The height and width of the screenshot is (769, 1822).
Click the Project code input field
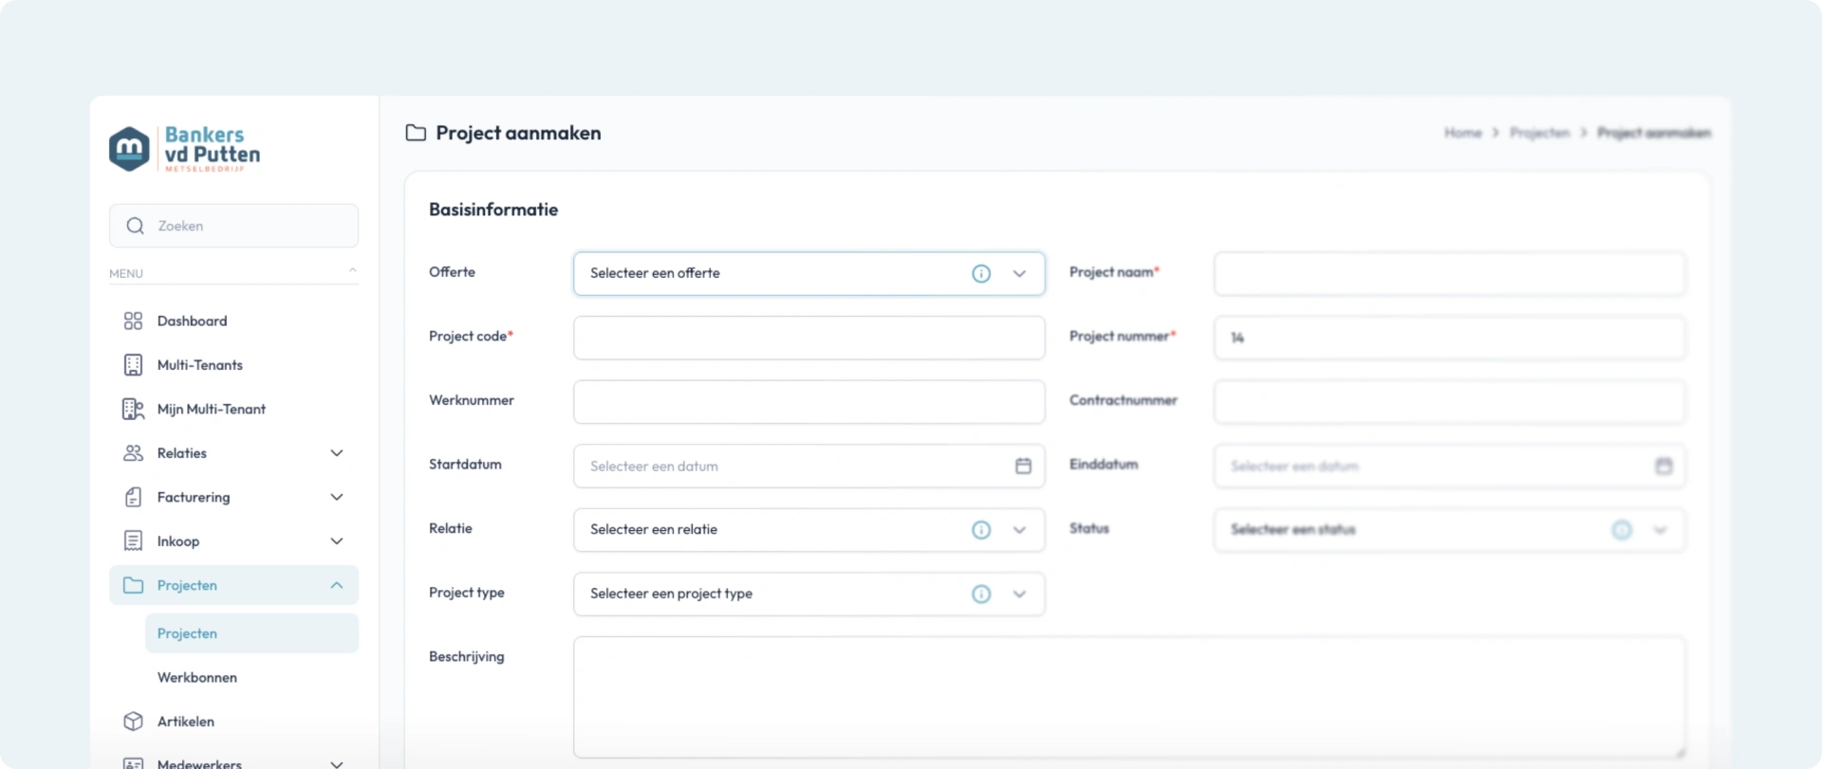pos(809,338)
